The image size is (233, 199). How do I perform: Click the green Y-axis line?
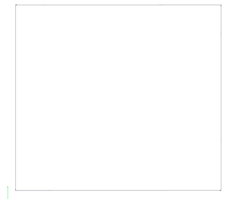[x=8, y=193]
